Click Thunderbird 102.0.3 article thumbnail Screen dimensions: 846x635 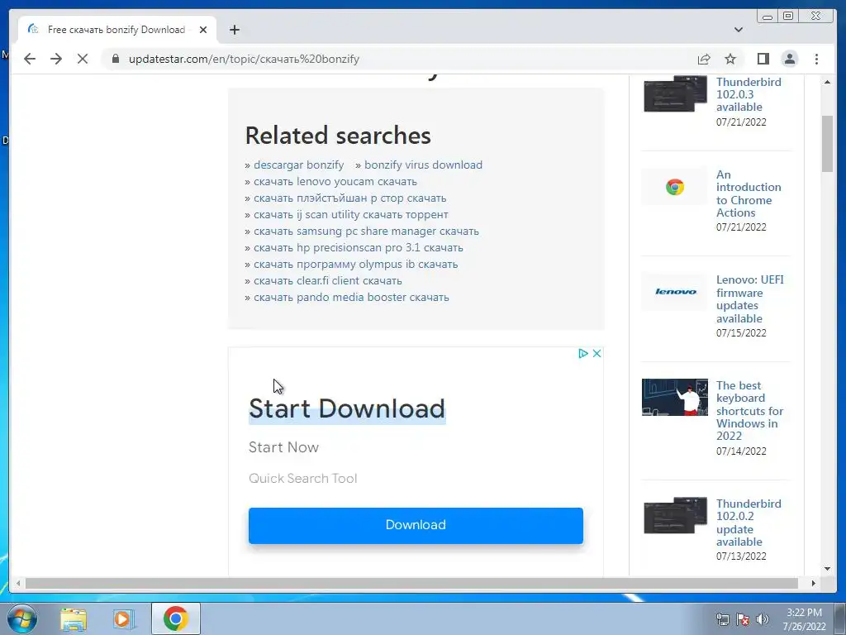tap(675, 94)
